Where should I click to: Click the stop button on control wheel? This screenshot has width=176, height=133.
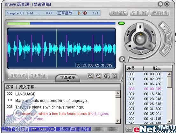130,46
